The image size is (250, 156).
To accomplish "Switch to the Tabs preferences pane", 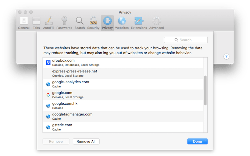I will click(x=36, y=23).
